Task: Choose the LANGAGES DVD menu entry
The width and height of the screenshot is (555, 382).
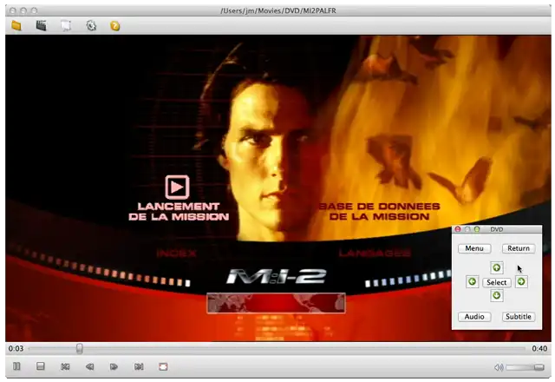Action: [375, 253]
